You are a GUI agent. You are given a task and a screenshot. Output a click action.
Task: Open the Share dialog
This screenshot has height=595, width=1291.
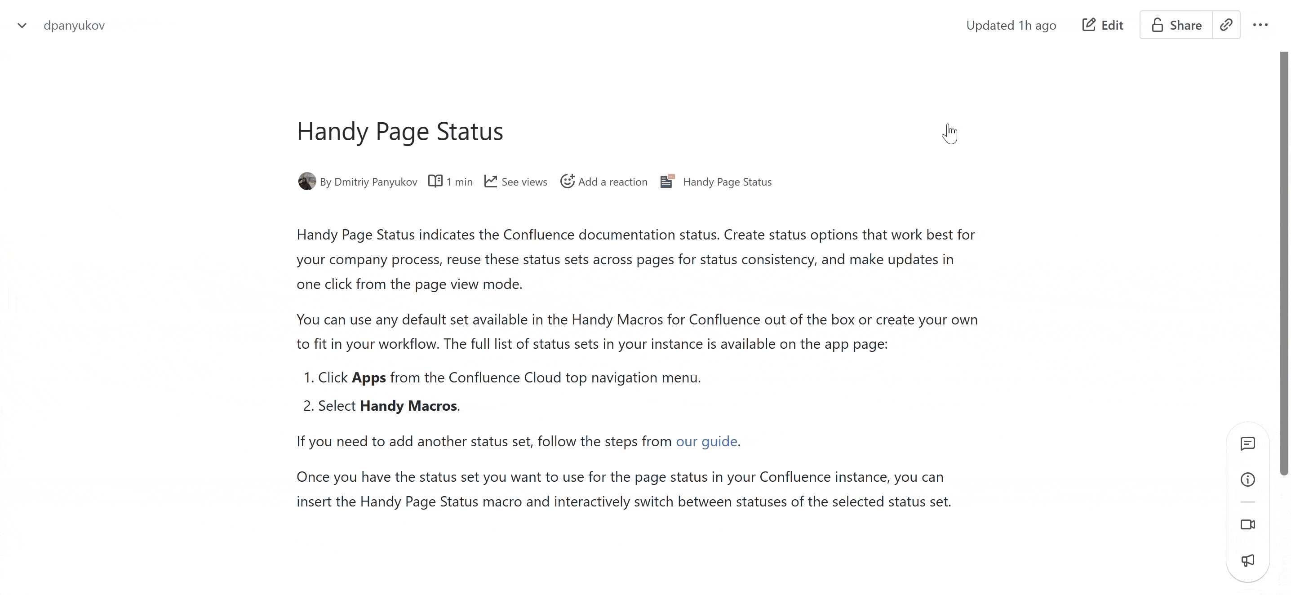[x=1176, y=25]
